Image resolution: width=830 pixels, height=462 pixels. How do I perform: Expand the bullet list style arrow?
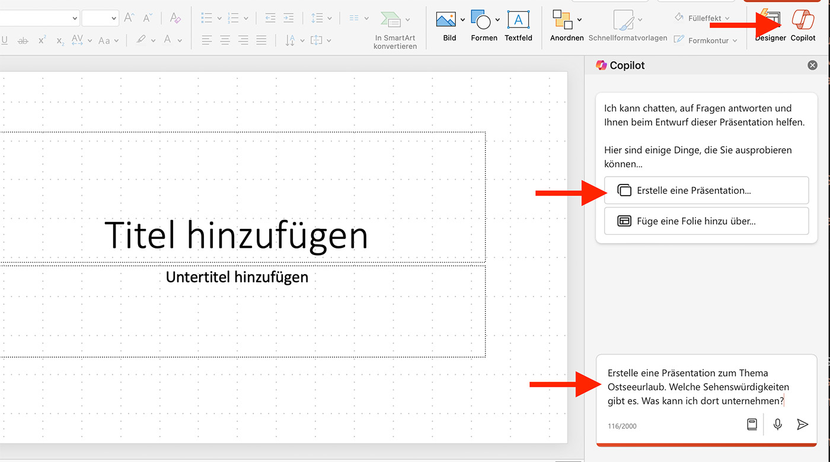220,18
